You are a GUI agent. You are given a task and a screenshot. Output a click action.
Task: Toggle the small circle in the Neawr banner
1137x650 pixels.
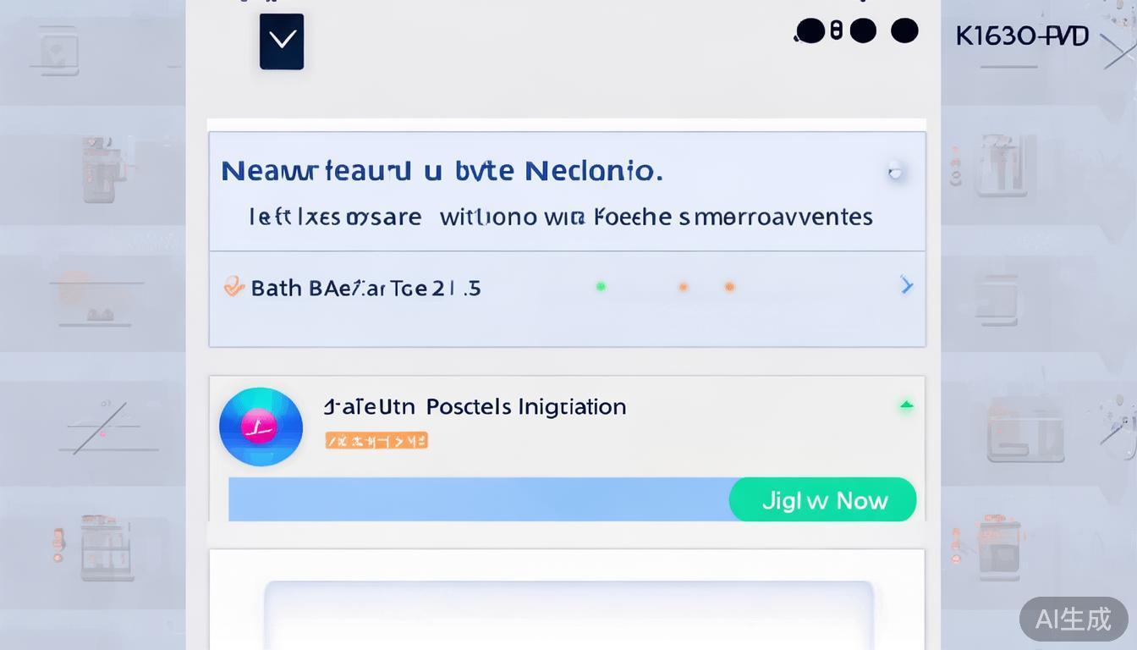[x=895, y=173]
